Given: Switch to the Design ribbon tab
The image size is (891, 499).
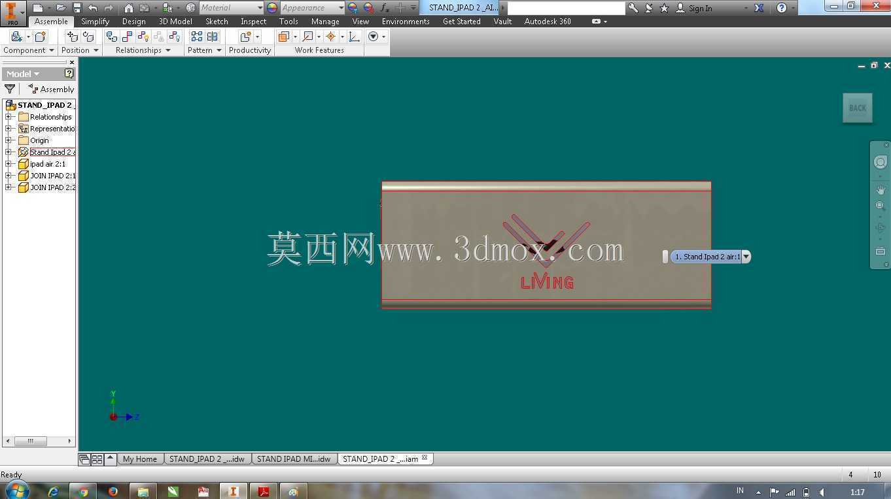Looking at the screenshot, I should pos(133,22).
